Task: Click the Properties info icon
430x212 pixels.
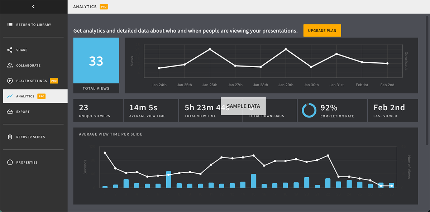Action: coord(9,162)
